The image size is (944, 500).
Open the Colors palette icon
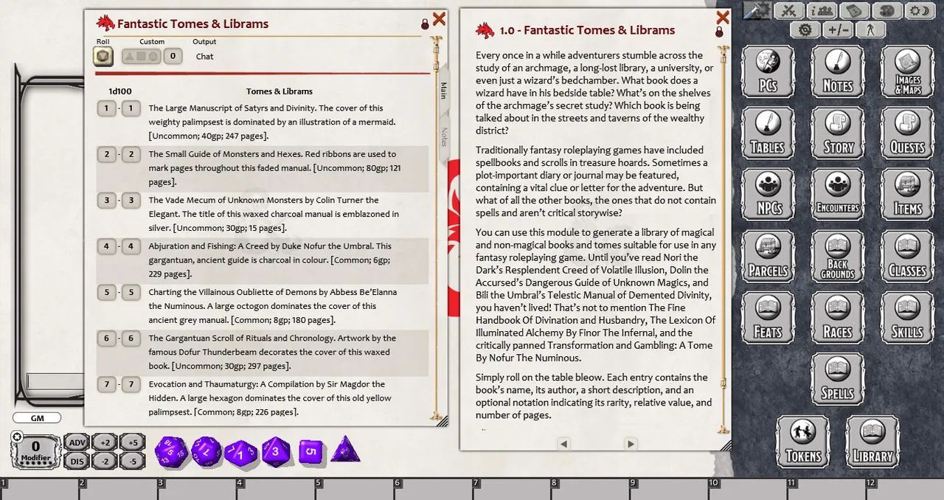coord(886,11)
